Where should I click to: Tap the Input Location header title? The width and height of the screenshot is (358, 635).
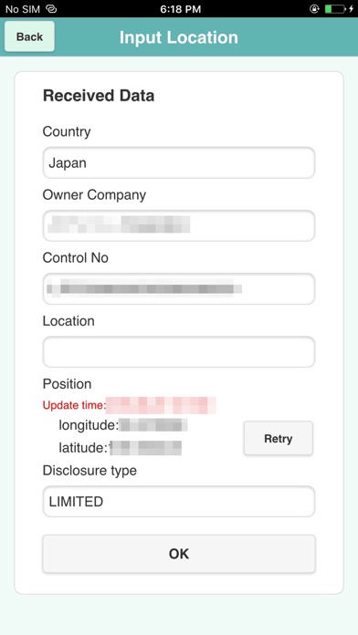(179, 37)
